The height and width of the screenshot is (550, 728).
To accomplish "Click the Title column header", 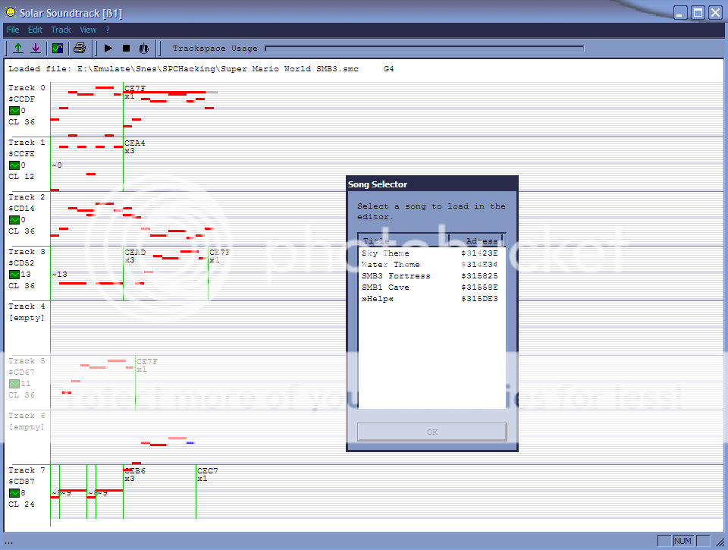I will [x=403, y=240].
